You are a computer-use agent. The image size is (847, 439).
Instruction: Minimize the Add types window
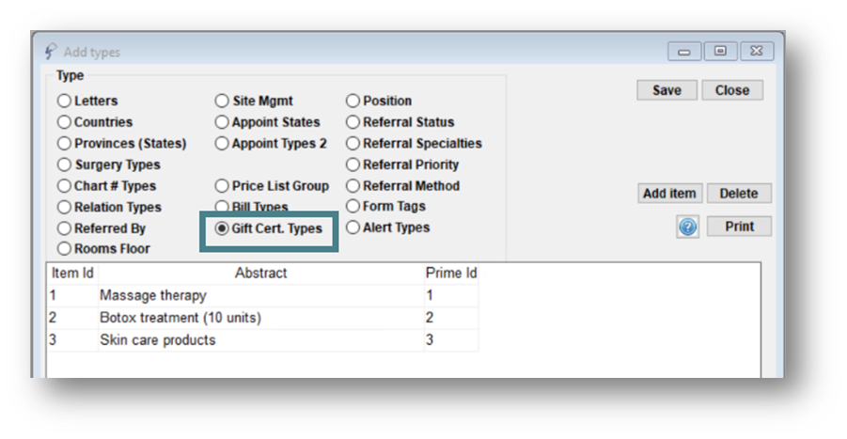point(684,52)
